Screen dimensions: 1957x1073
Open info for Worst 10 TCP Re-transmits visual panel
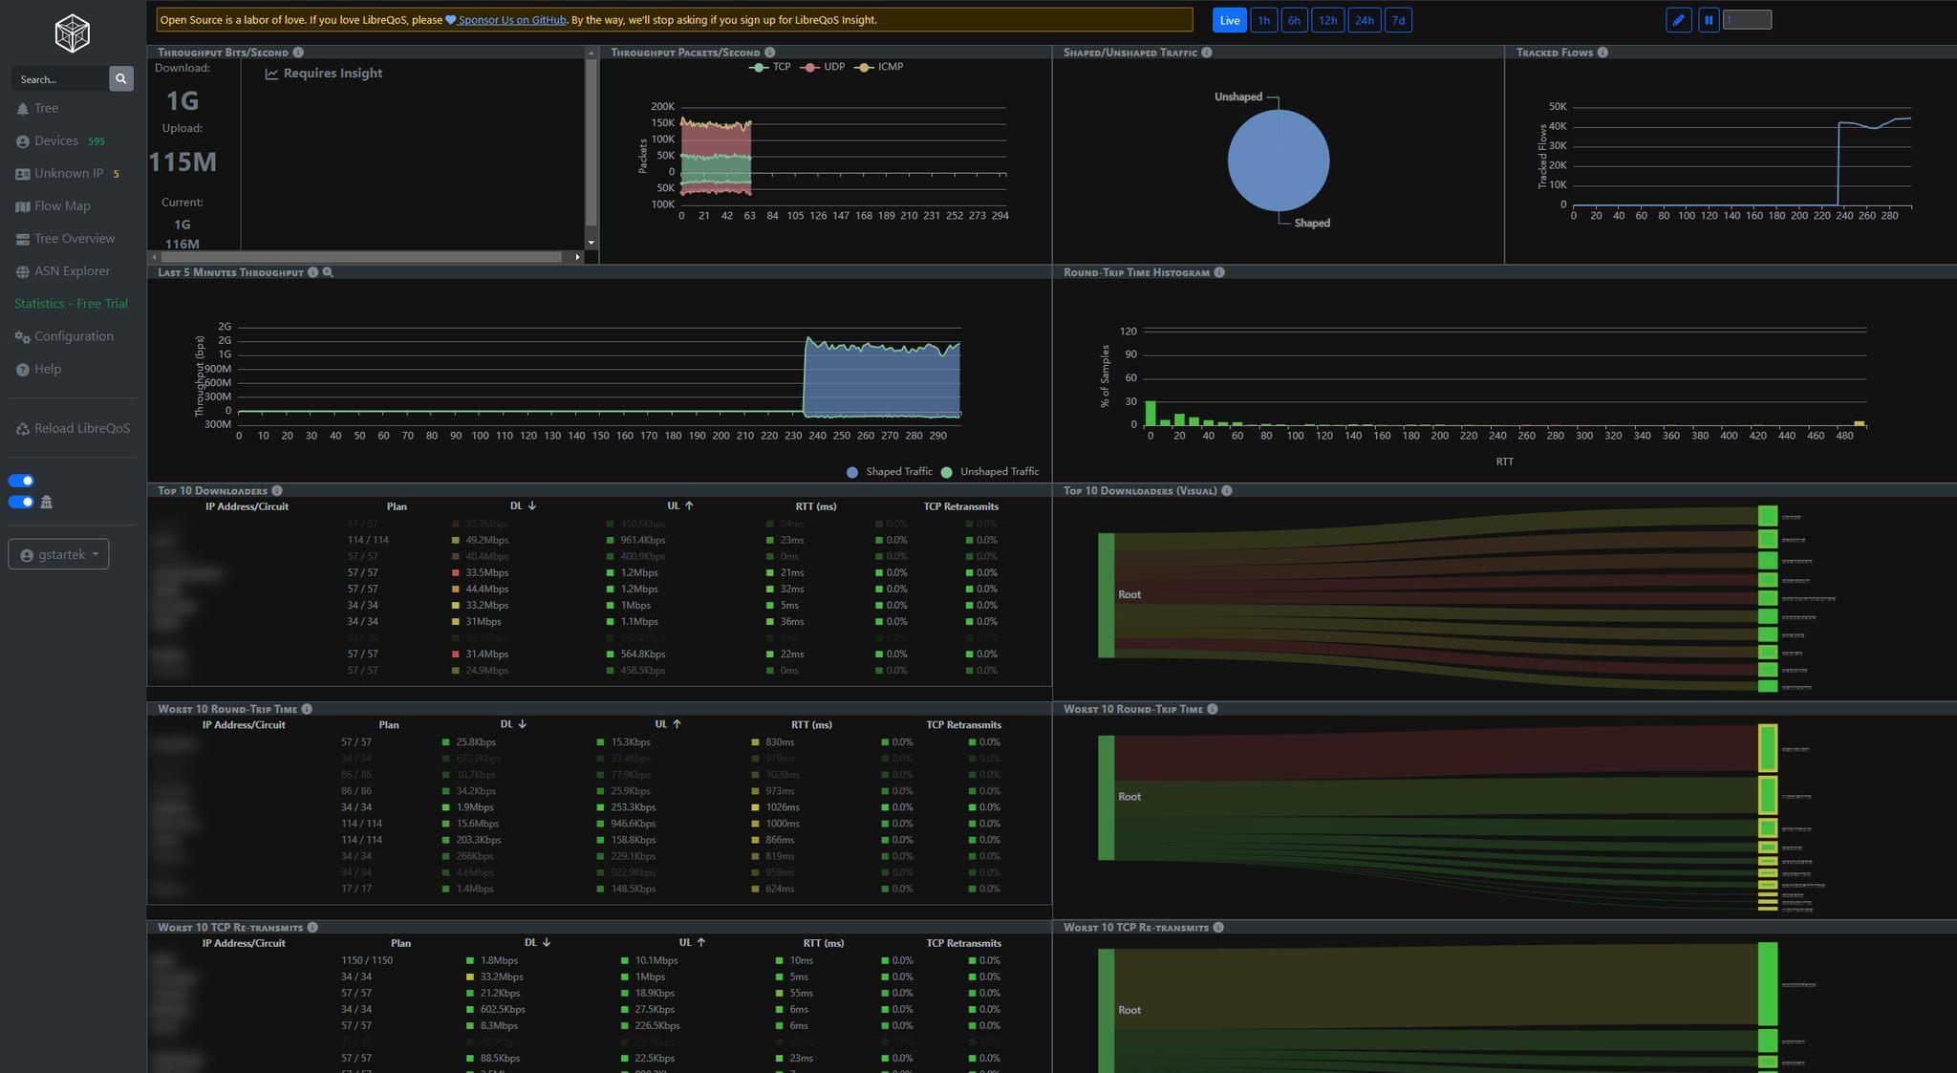click(1218, 928)
